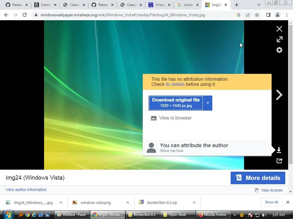Click Show me how under attribution
293x219 pixels.
point(172,151)
